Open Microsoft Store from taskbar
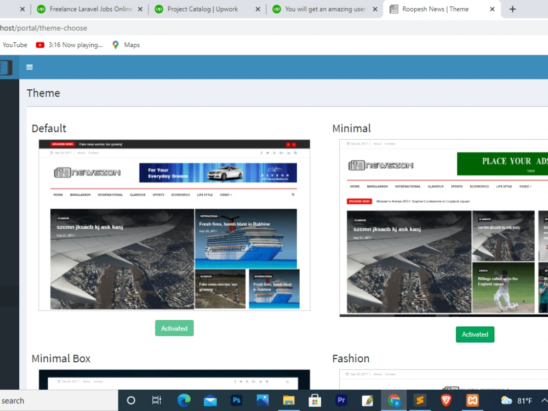 point(315,401)
